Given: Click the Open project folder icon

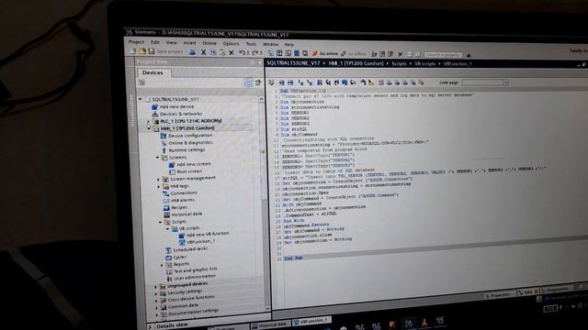Looking at the screenshot, I should pyautogui.click(x=142, y=51).
